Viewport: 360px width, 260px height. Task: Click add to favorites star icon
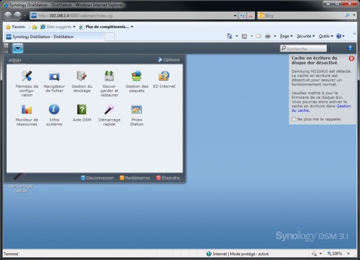[x=34, y=27]
